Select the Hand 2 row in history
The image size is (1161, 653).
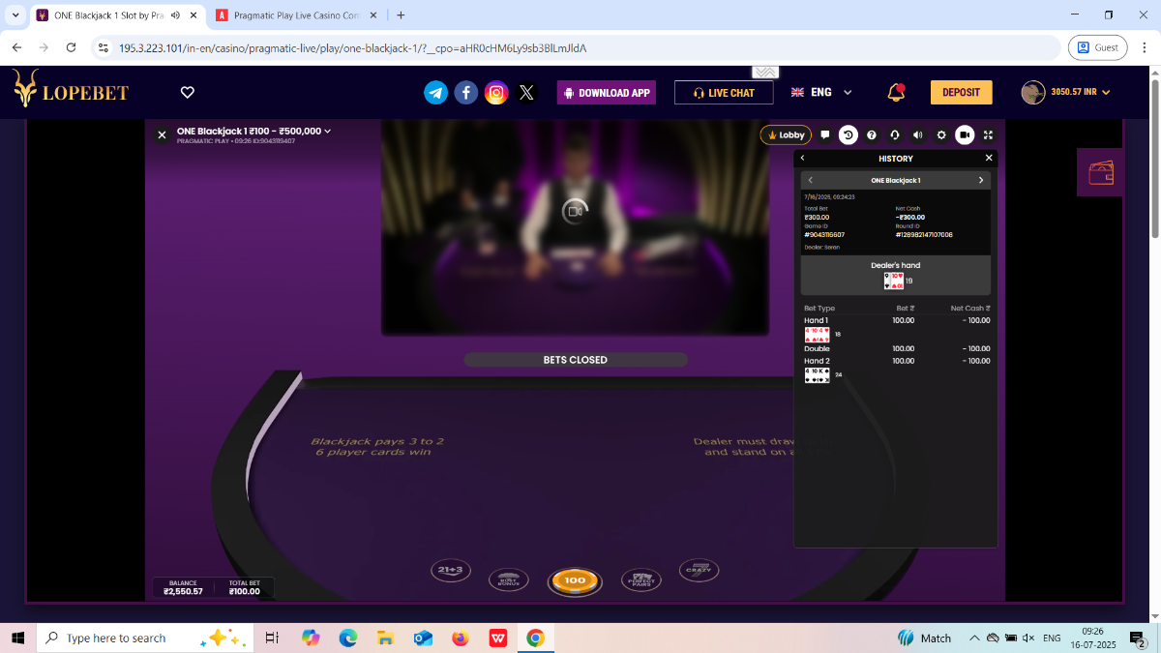tap(897, 361)
